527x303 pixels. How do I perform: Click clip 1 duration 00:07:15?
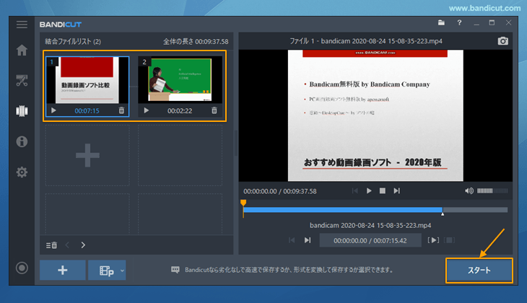pos(87,110)
